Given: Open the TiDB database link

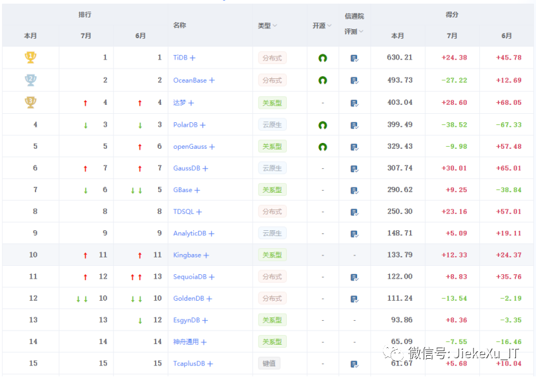Looking at the screenshot, I should point(180,58).
